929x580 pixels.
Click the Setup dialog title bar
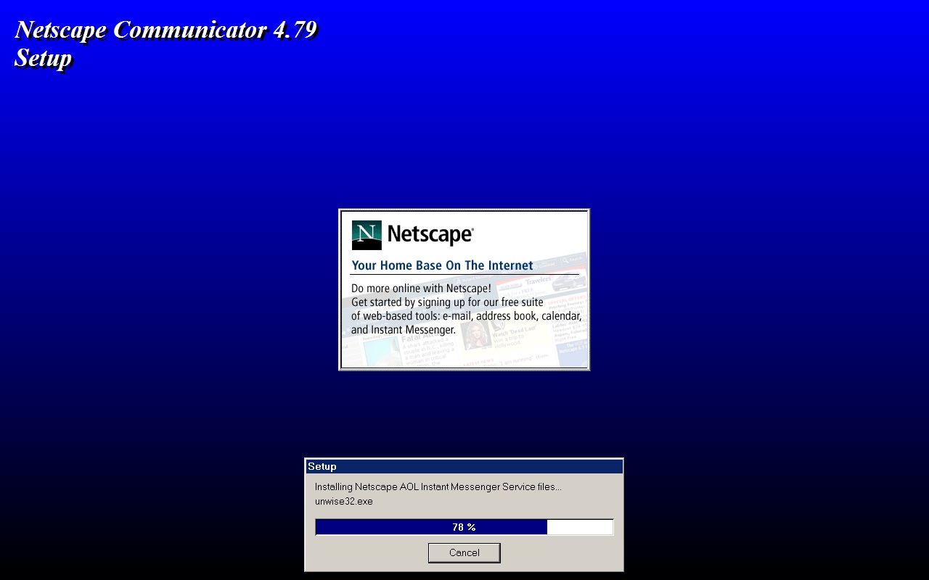click(x=464, y=466)
